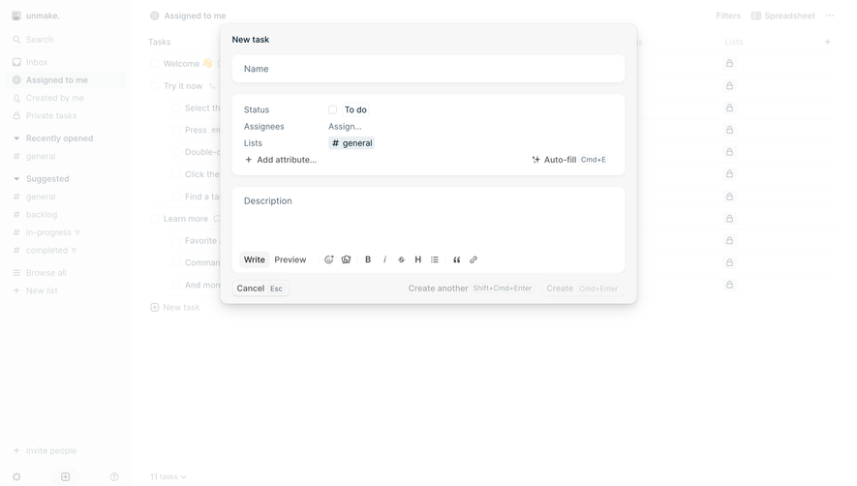The image size is (857, 486).
Task: Focus the task Name input field
Action: 428,69
